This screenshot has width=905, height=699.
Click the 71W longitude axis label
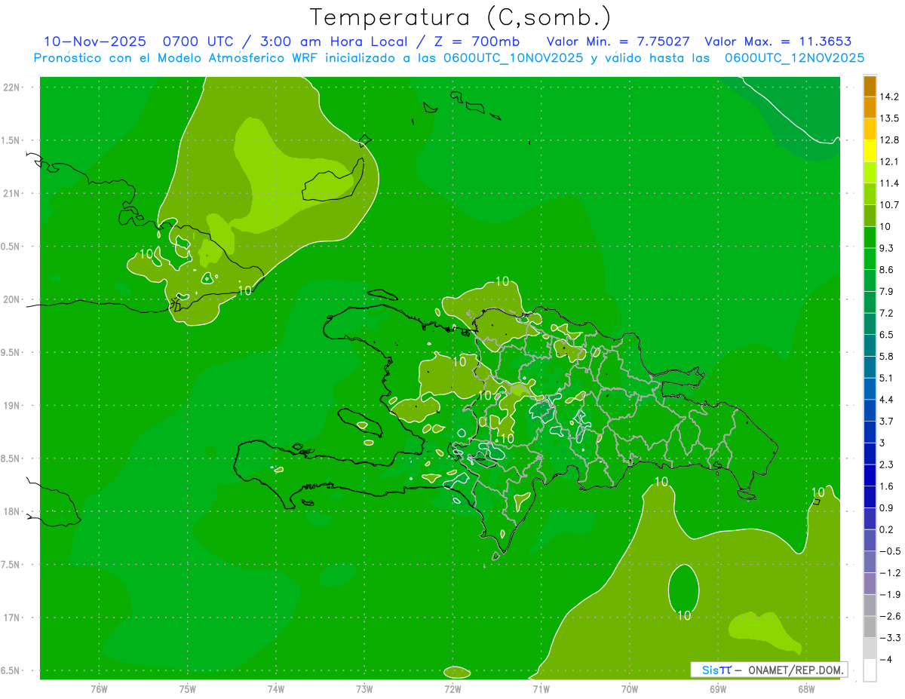pyautogui.click(x=541, y=688)
